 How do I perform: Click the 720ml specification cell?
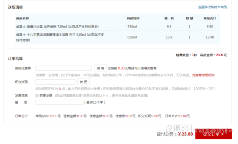tap(132, 27)
